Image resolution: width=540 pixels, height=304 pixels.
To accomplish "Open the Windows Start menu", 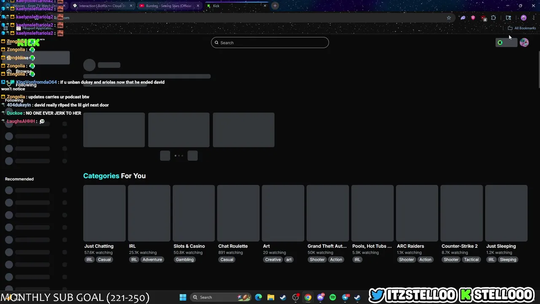I will pos(183,297).
